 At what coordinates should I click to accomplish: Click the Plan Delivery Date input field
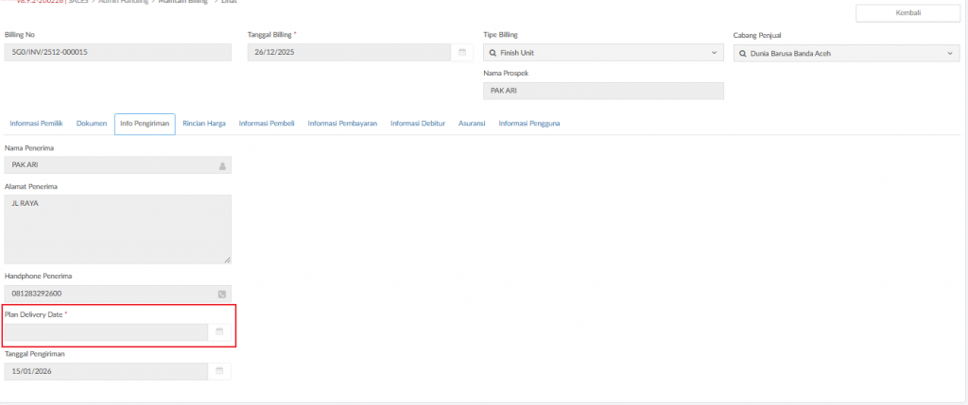[106, 332]
